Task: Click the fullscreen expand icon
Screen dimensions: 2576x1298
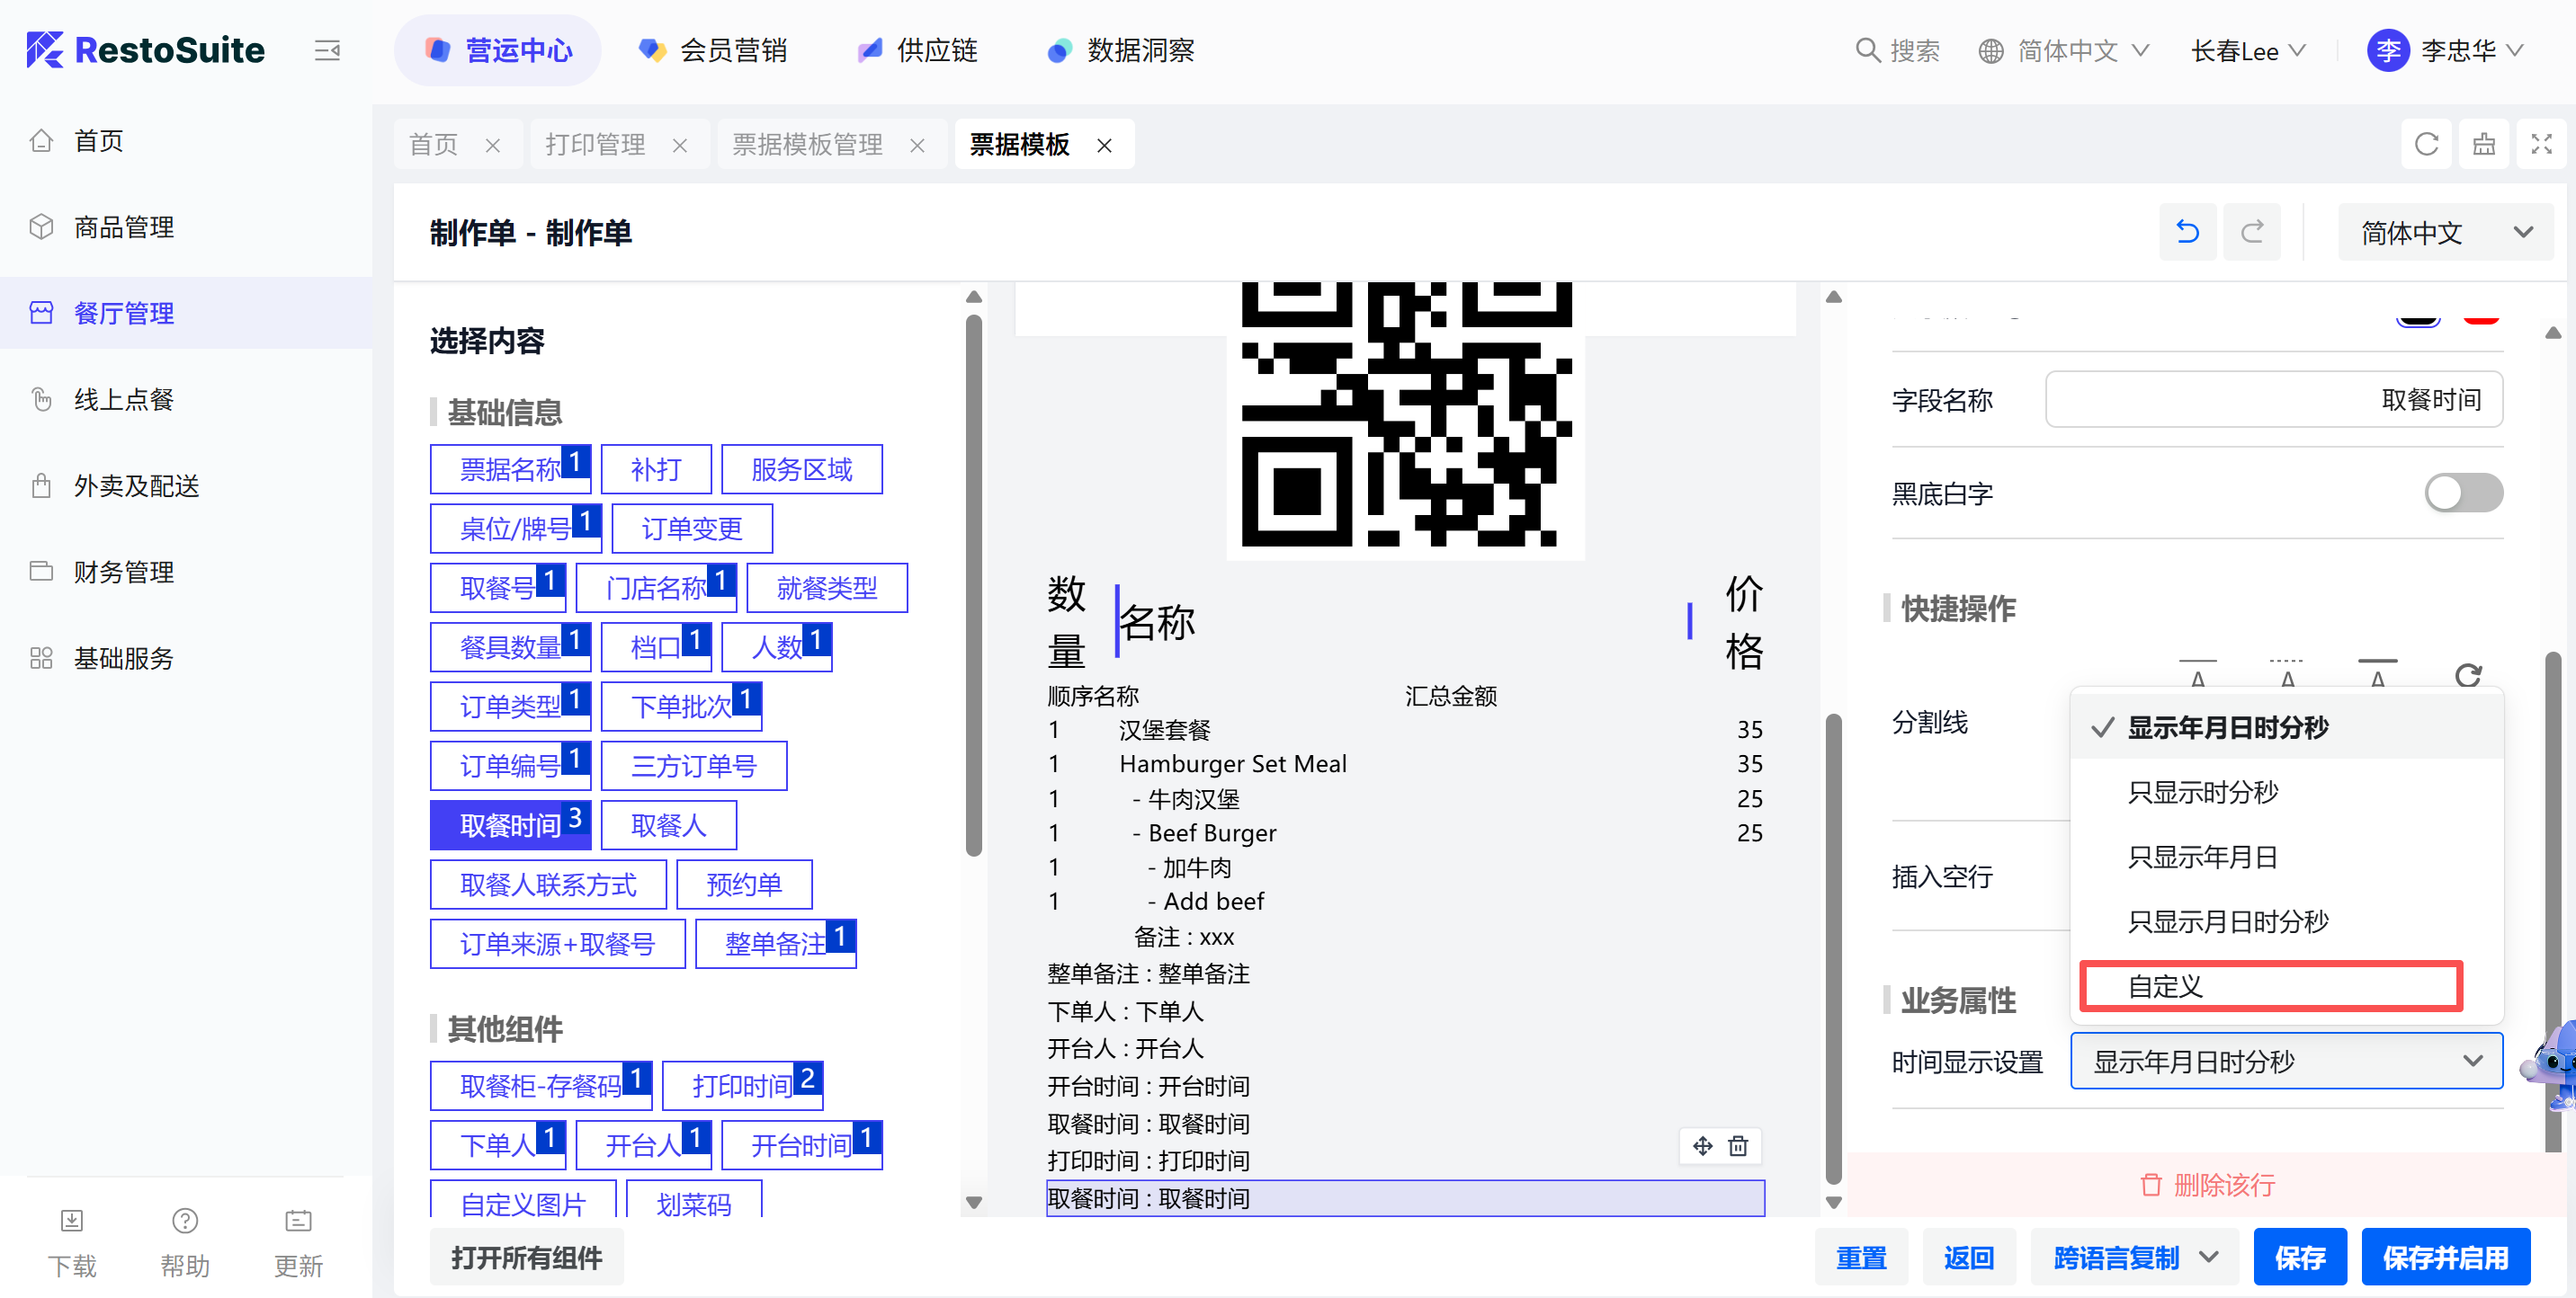Action: [2541, 145]
